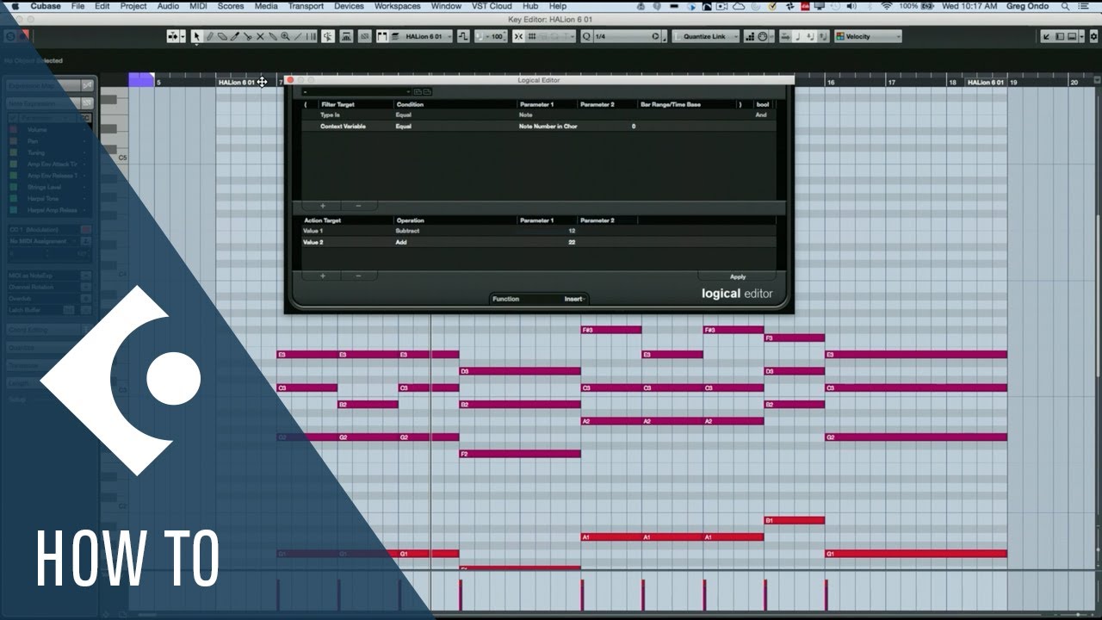Open the Quantize Link length dropdown
Screen dimensions: 1102x620
(x=706, y=36)
